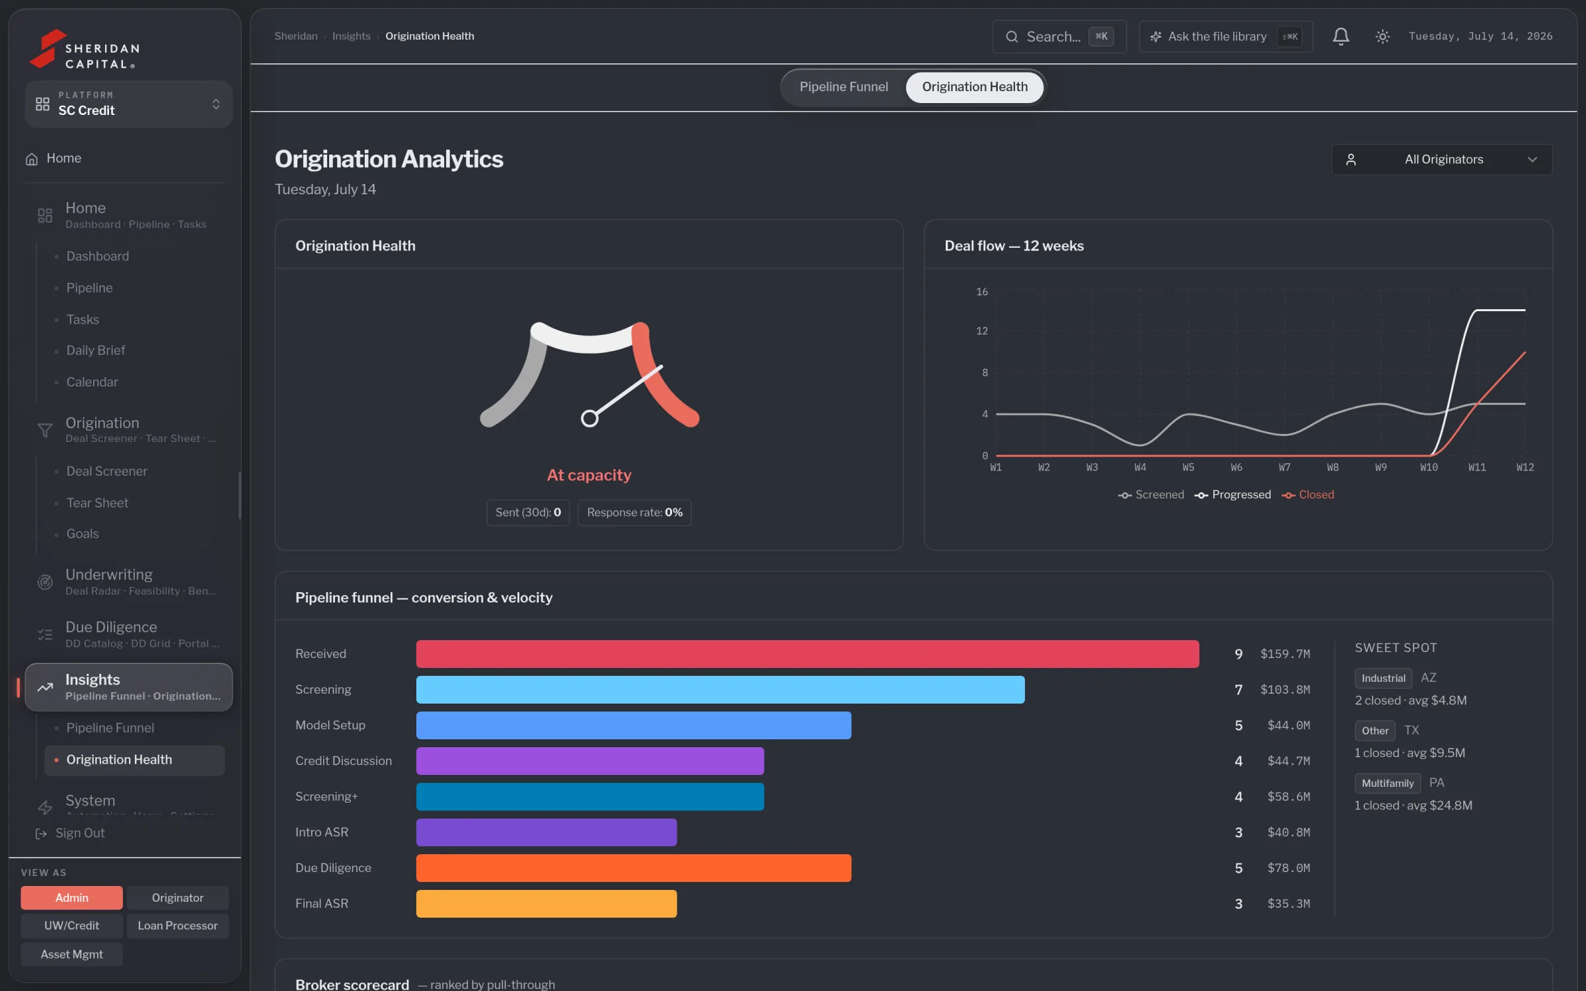Click the red Received funnel bar
Image resolution: width=1586 pixels, height=991 pixels.
(807, 653)
